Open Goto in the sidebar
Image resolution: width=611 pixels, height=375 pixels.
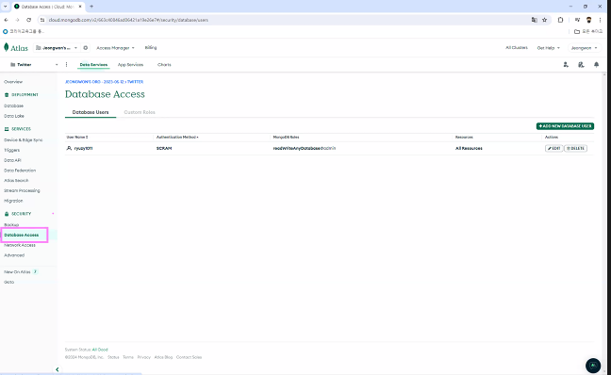click(x=9, y=282)
